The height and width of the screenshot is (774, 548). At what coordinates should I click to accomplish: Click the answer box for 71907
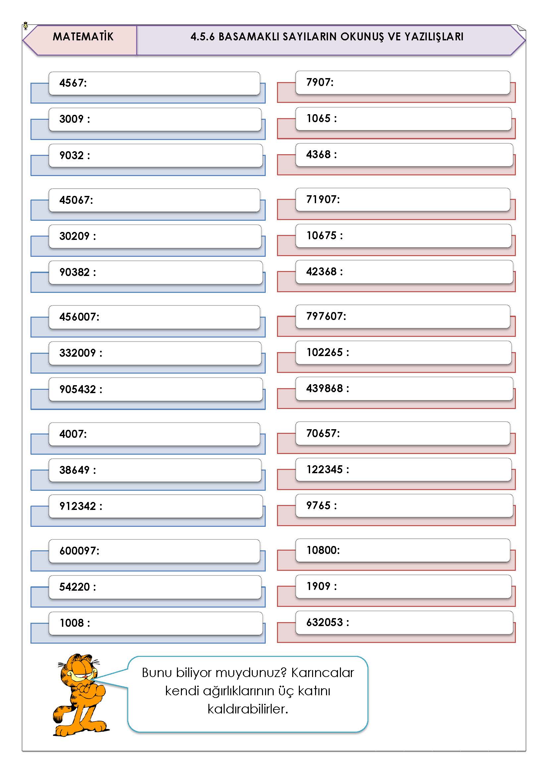pos(403,200)
